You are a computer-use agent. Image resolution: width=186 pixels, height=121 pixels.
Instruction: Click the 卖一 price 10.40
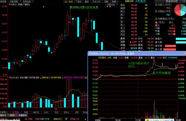tap(134, 18)
